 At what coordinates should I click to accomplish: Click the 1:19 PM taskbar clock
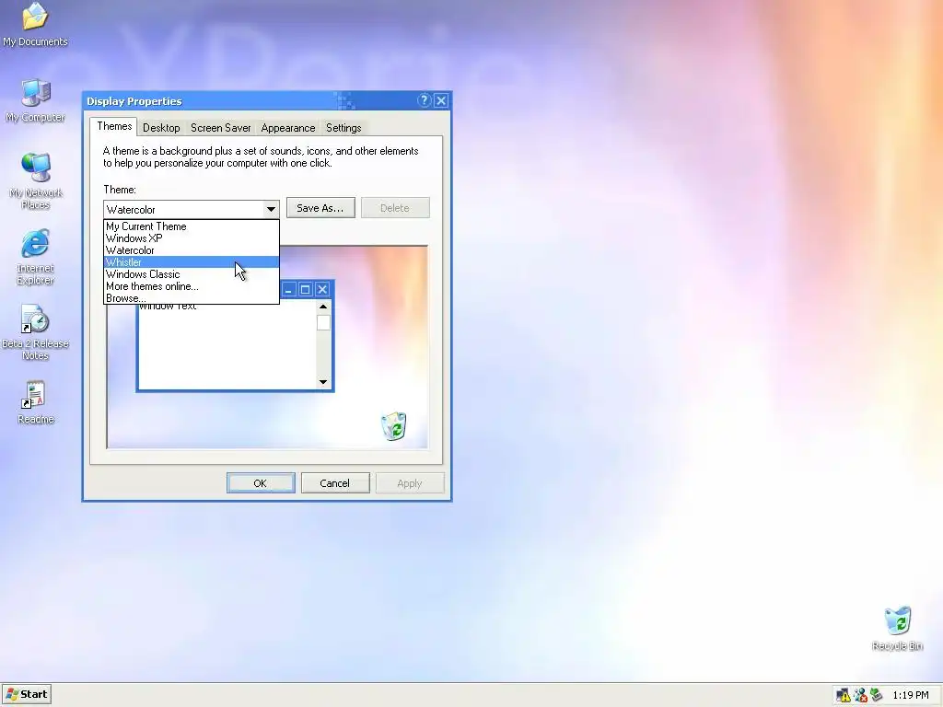click(x=911, y=695)
